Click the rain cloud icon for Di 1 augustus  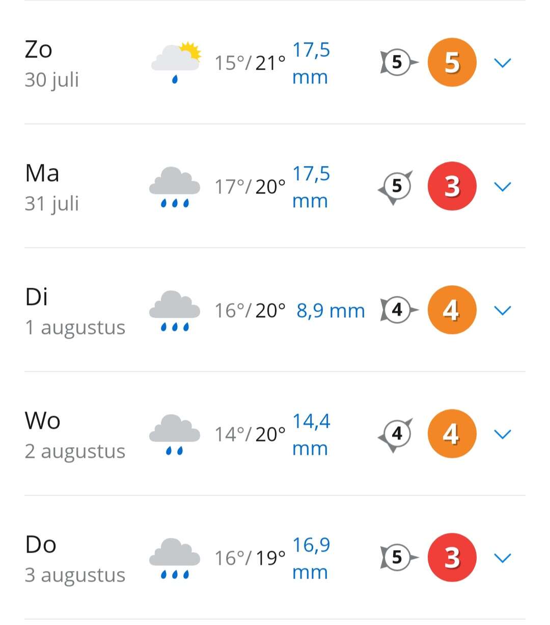click(175, 311)
